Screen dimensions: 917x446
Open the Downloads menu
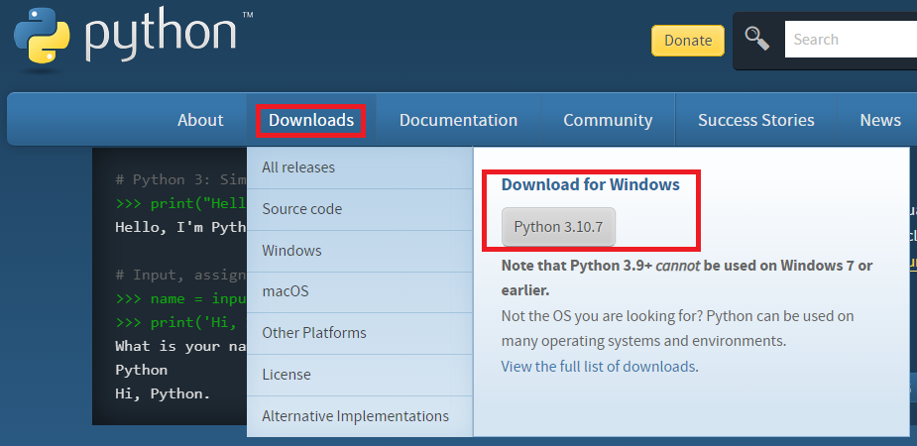pyautogui.click(x=311, y=120)
